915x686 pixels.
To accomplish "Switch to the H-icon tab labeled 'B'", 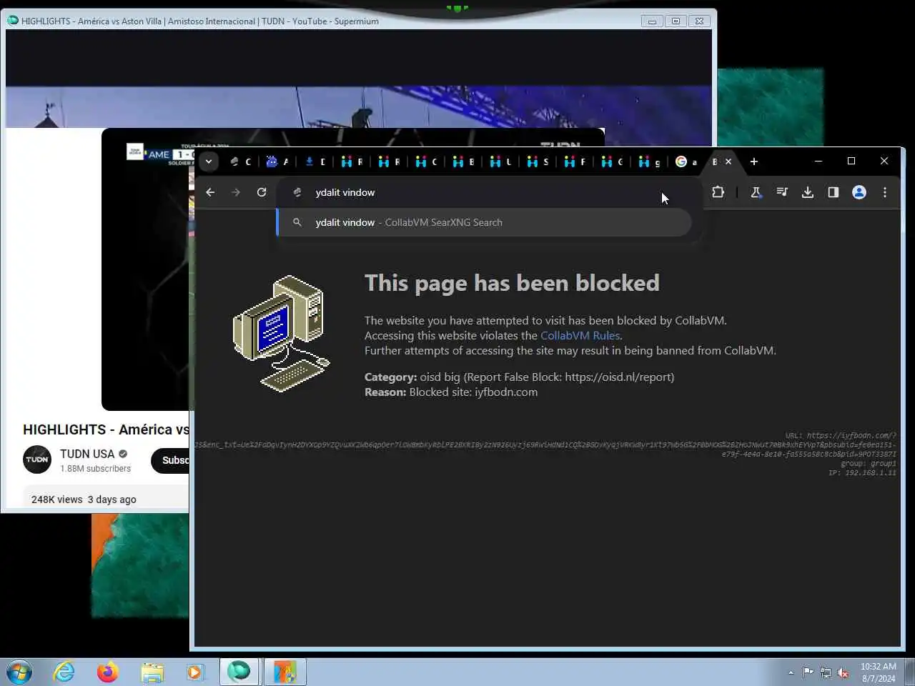I will [463, 161].
